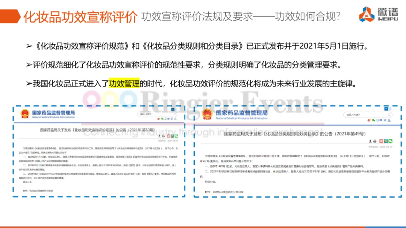Click the 第50号 notice title about 功效宣称评价规范
This screenshot has height=228, width=406.
click(x=97, y=130)
